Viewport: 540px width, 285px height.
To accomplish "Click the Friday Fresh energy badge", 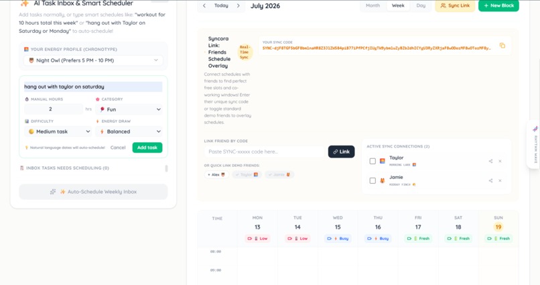I will coord(418,239).
